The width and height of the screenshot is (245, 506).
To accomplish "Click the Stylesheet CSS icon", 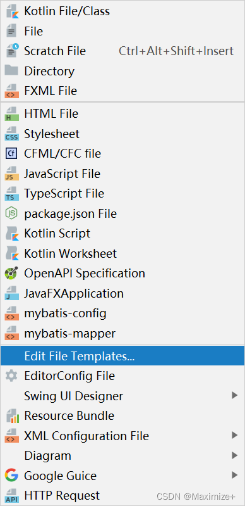I will pyautogui.click(x=12, y=134).
